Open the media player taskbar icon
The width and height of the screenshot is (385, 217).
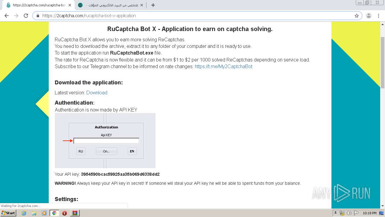pos(44,213)
